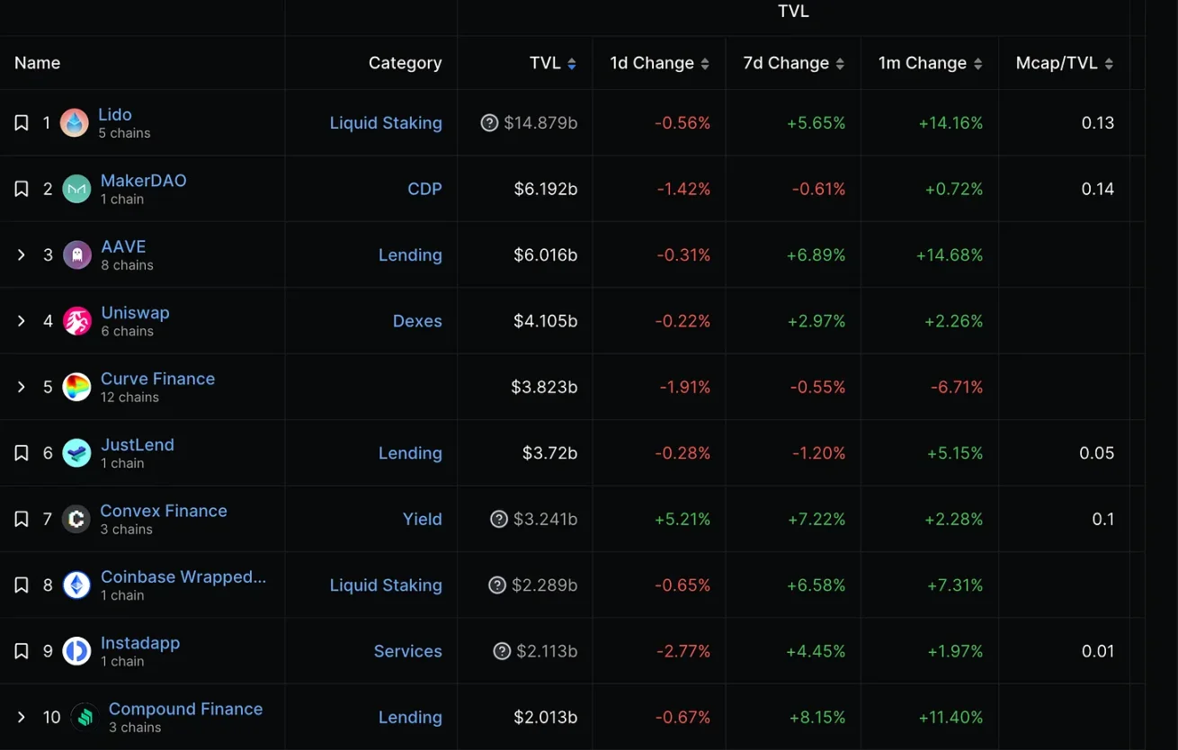Open the Instadapp protocol page
Screen dimensions: 1178x750
(140, 643)
